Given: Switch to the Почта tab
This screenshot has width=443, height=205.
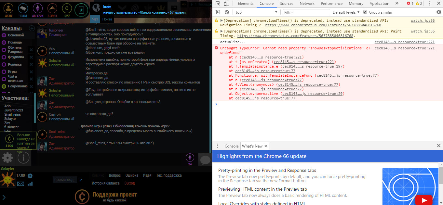Looking at the screenshot, I should (107, 19).
